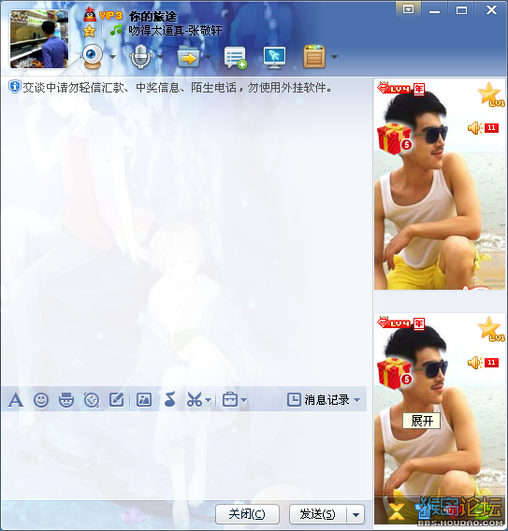Open the send file options arrow

pyautogui.click(x=208, y=57)
